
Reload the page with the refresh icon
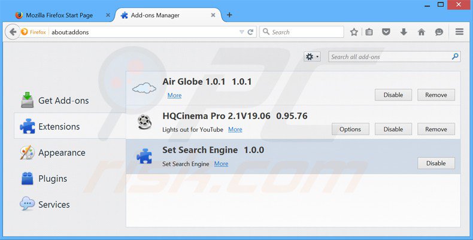250,32
